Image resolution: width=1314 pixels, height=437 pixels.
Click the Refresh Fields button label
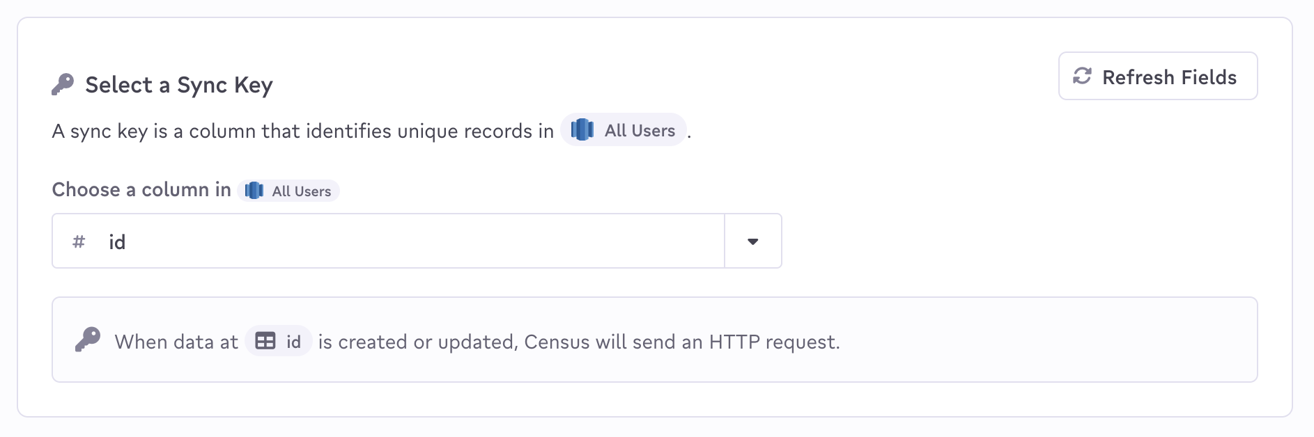1169,77
